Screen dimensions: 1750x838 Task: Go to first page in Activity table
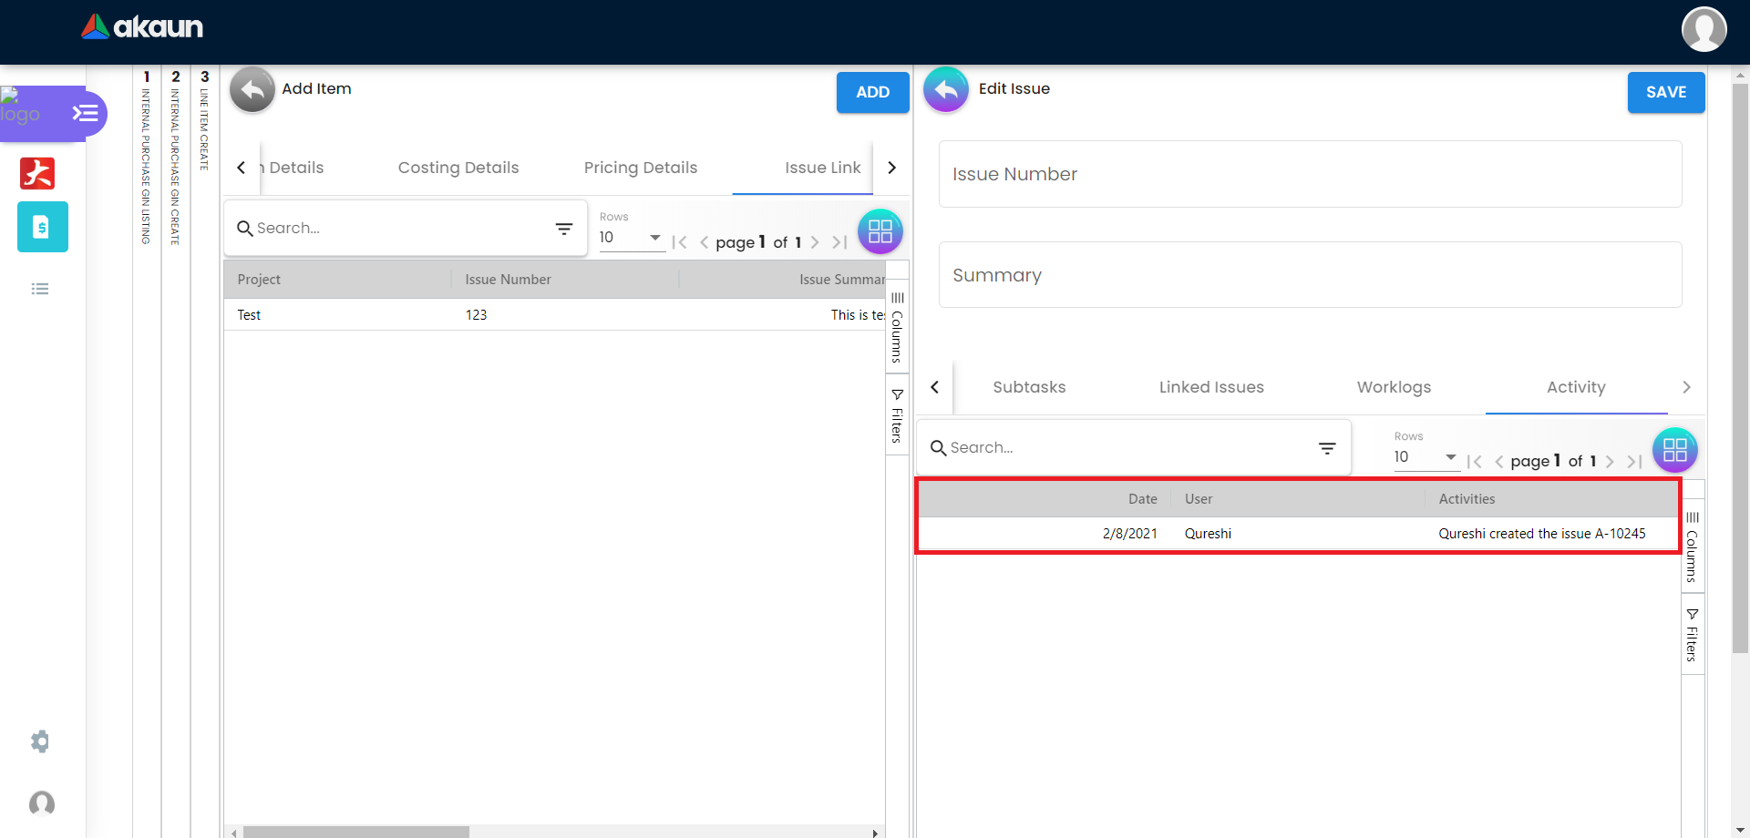click(1475, 462)
